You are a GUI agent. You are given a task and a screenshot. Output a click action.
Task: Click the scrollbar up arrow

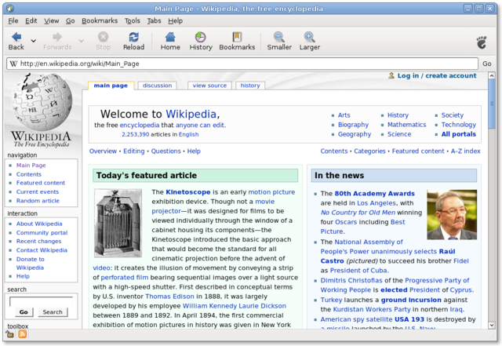(492, 75)
